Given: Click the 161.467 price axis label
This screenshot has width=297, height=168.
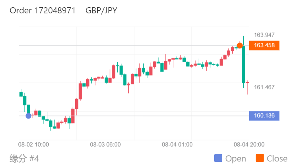Looking at the screenshot, I should [x=264, y=87].
